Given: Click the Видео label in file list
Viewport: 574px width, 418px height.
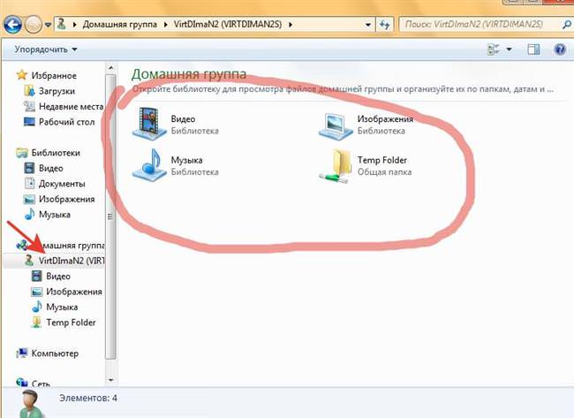Looking at the screenshot, I should click(x=183, y=118).
